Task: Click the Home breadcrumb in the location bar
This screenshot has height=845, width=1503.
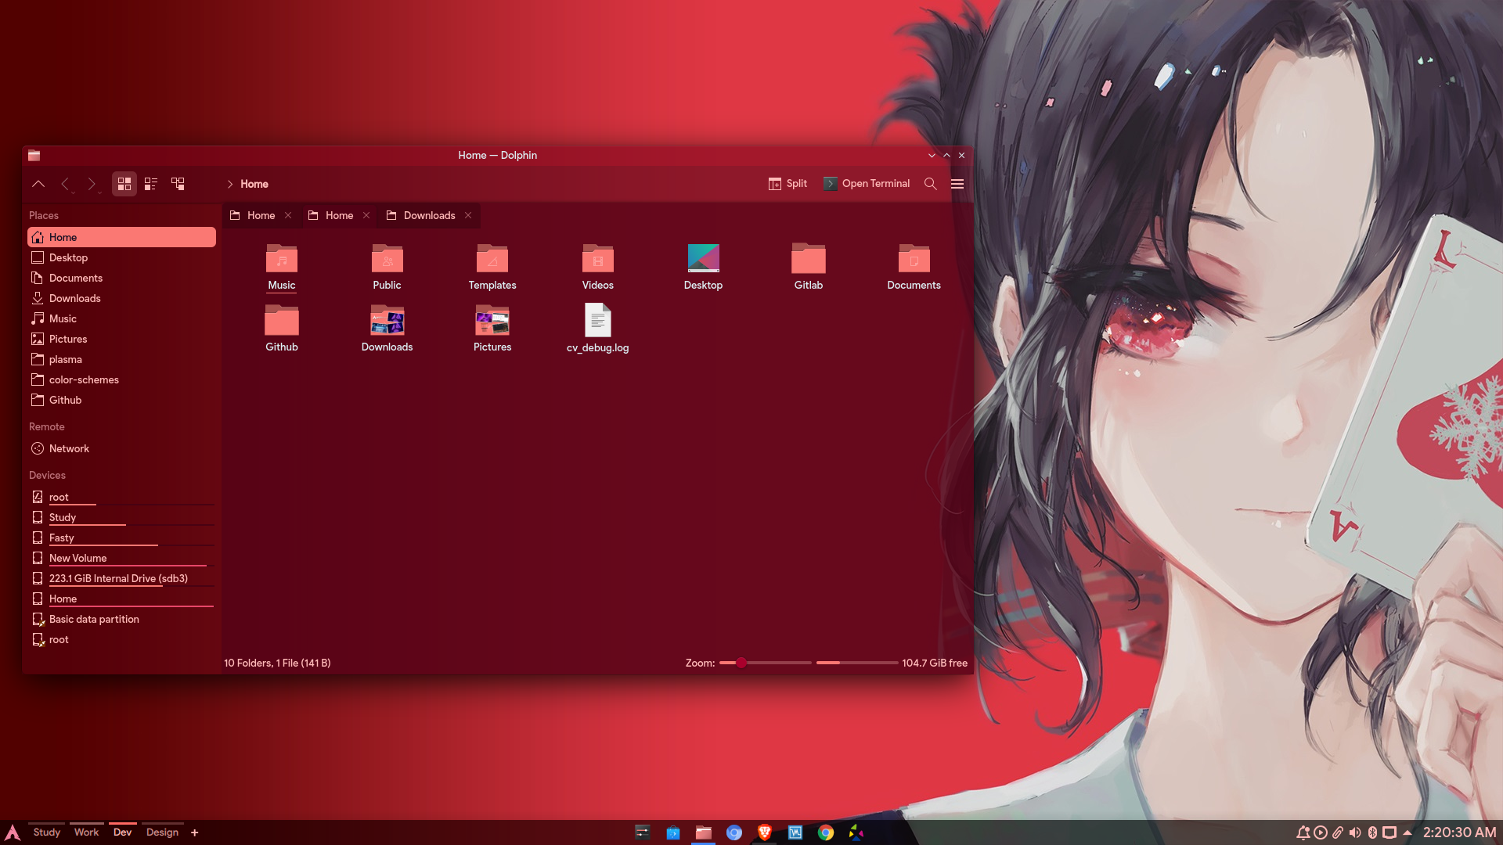Action: (254, 184)
